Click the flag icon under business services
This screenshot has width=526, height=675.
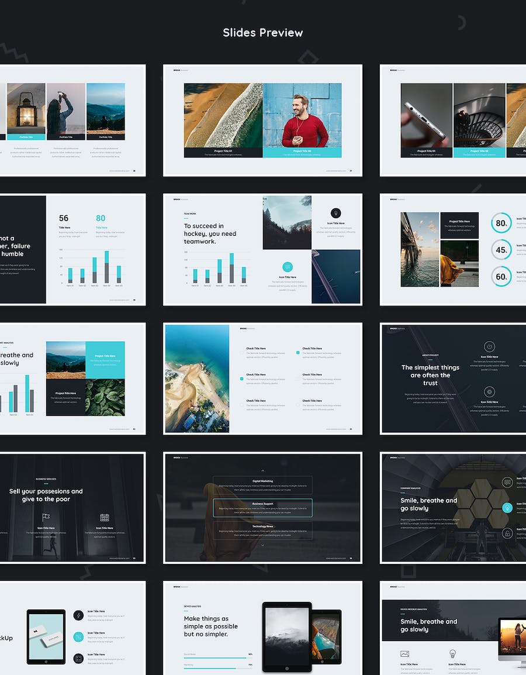(x=46, y=517)
